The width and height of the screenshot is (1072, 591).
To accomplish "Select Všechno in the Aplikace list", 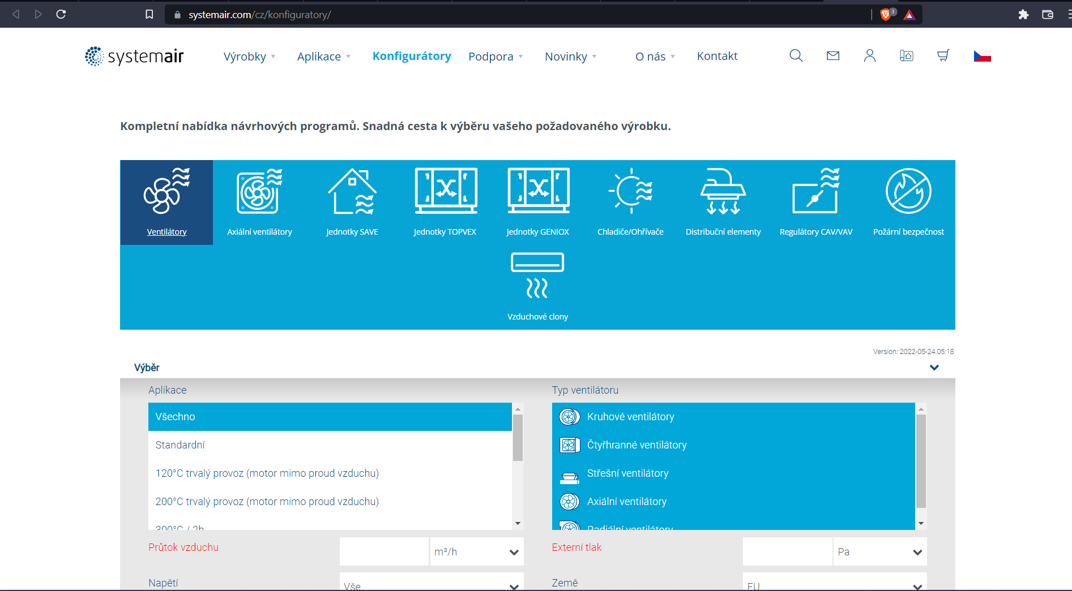I will point(330,417).
